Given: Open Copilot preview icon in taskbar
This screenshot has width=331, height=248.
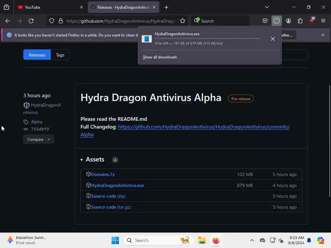Looking at the screenshot, I should (321, 240).
